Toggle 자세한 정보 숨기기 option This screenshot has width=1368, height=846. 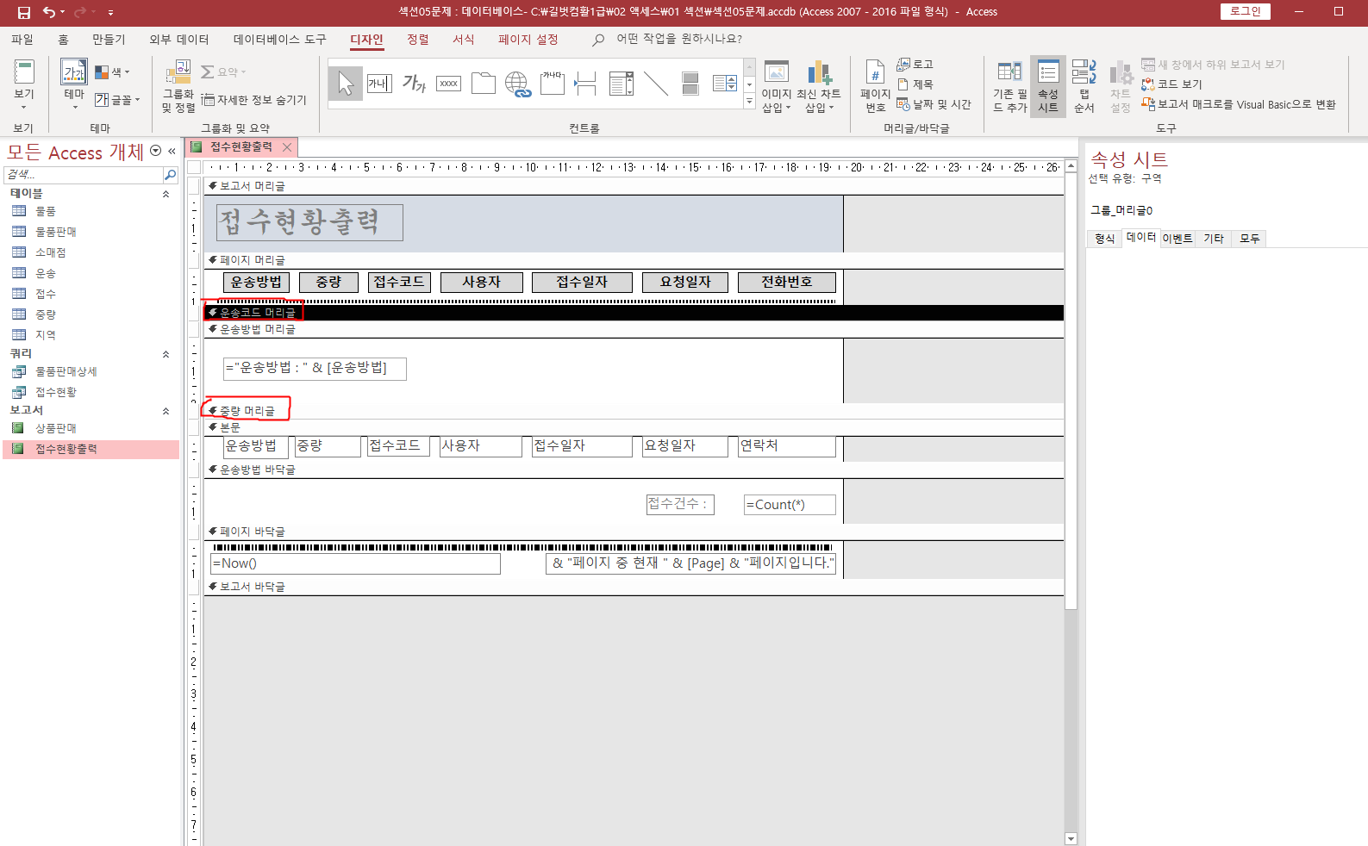pos(253,100)
